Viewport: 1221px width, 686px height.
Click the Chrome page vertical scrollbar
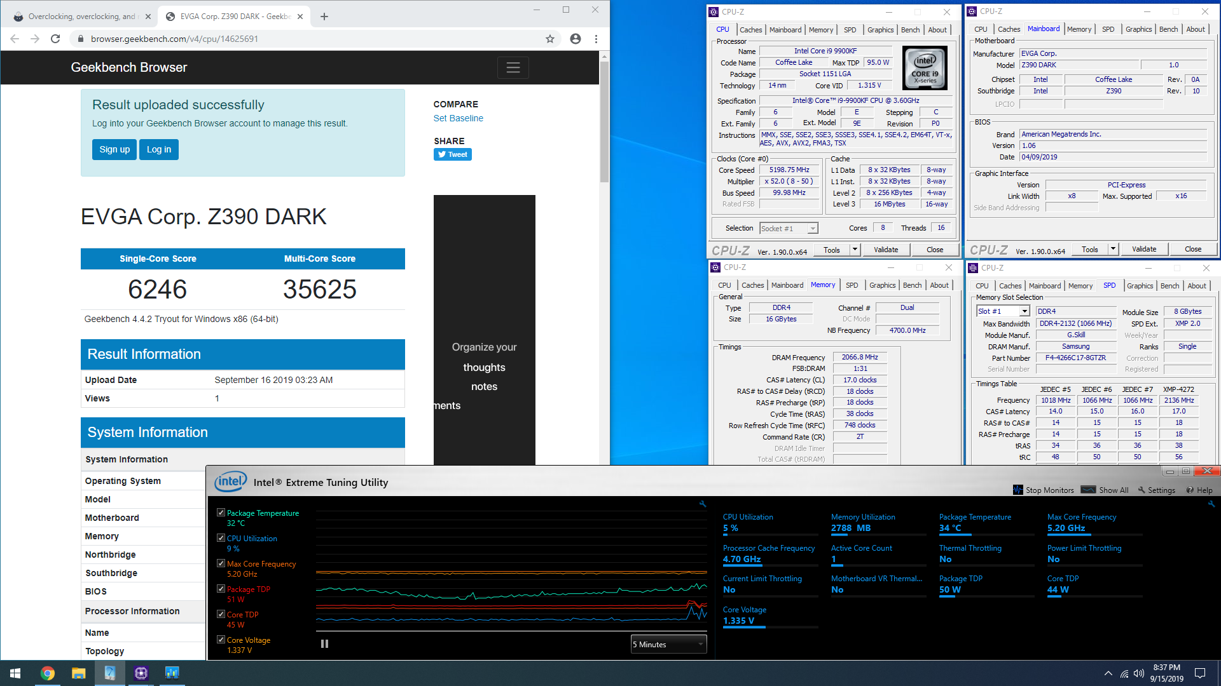(x=604, y=121)
